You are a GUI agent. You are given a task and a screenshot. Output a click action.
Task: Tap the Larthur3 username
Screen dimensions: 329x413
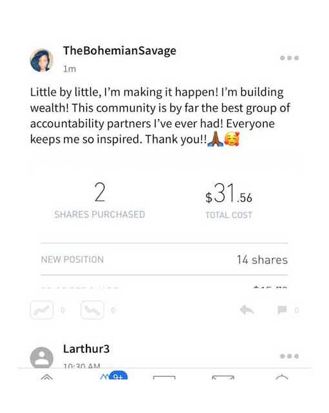pyautogui.click(x=86, y=348)
